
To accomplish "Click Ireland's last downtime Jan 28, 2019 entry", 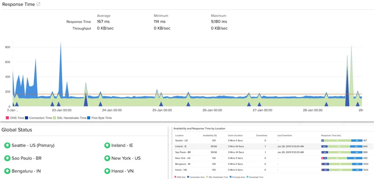I will pyautogui.click(x=290, y=146).
